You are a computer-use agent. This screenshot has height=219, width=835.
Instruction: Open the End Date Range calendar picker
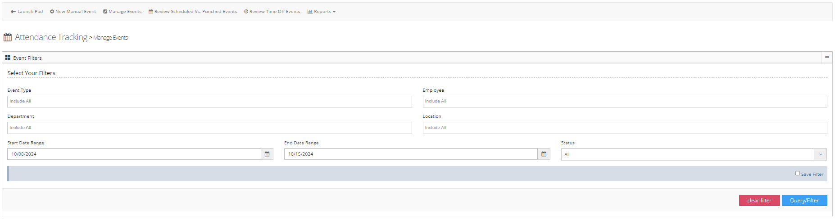point(544,154)
